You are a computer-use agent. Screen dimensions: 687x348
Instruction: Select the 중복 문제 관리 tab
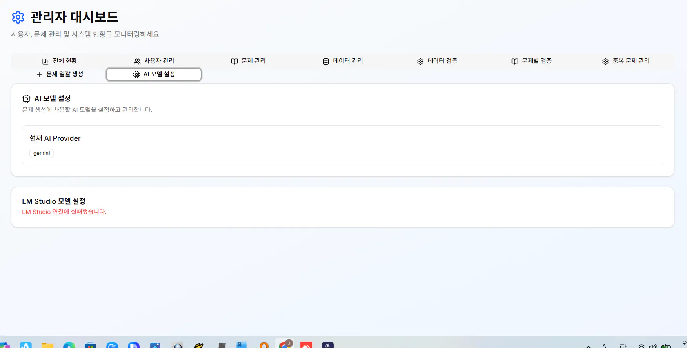point(626,61)
